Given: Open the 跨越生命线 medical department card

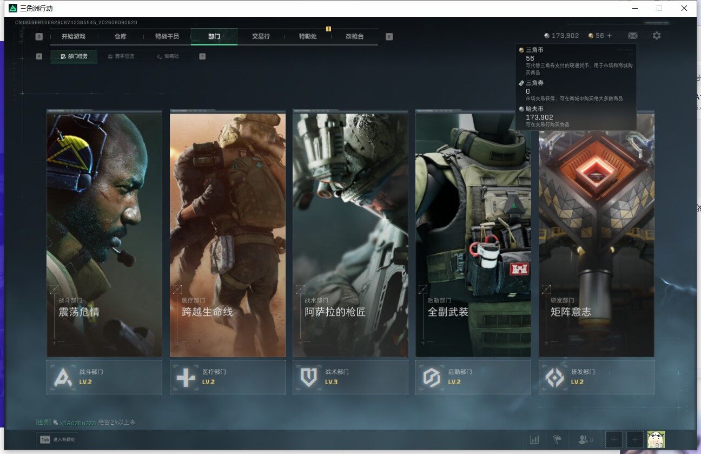Looking at the screenshot, I should (228, 234).
